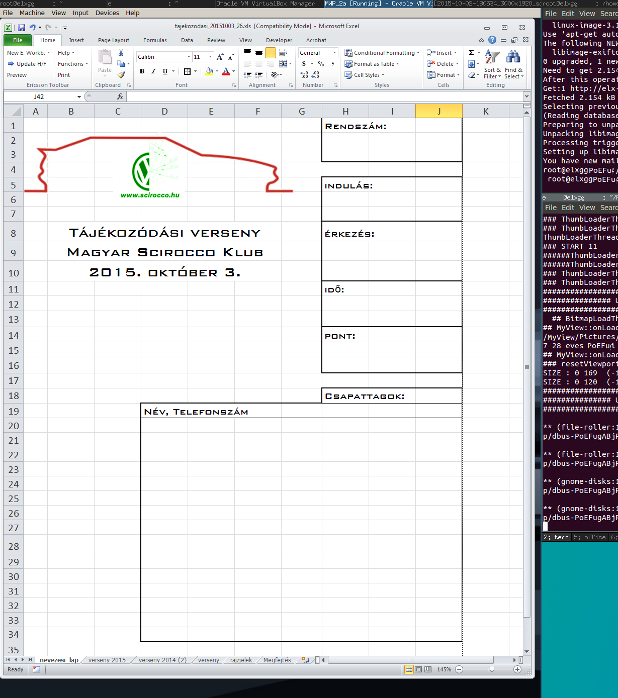The image size is (618, 698).
Task: Click the macro recording icon in status bar
Action: click(x=36, y=669)
